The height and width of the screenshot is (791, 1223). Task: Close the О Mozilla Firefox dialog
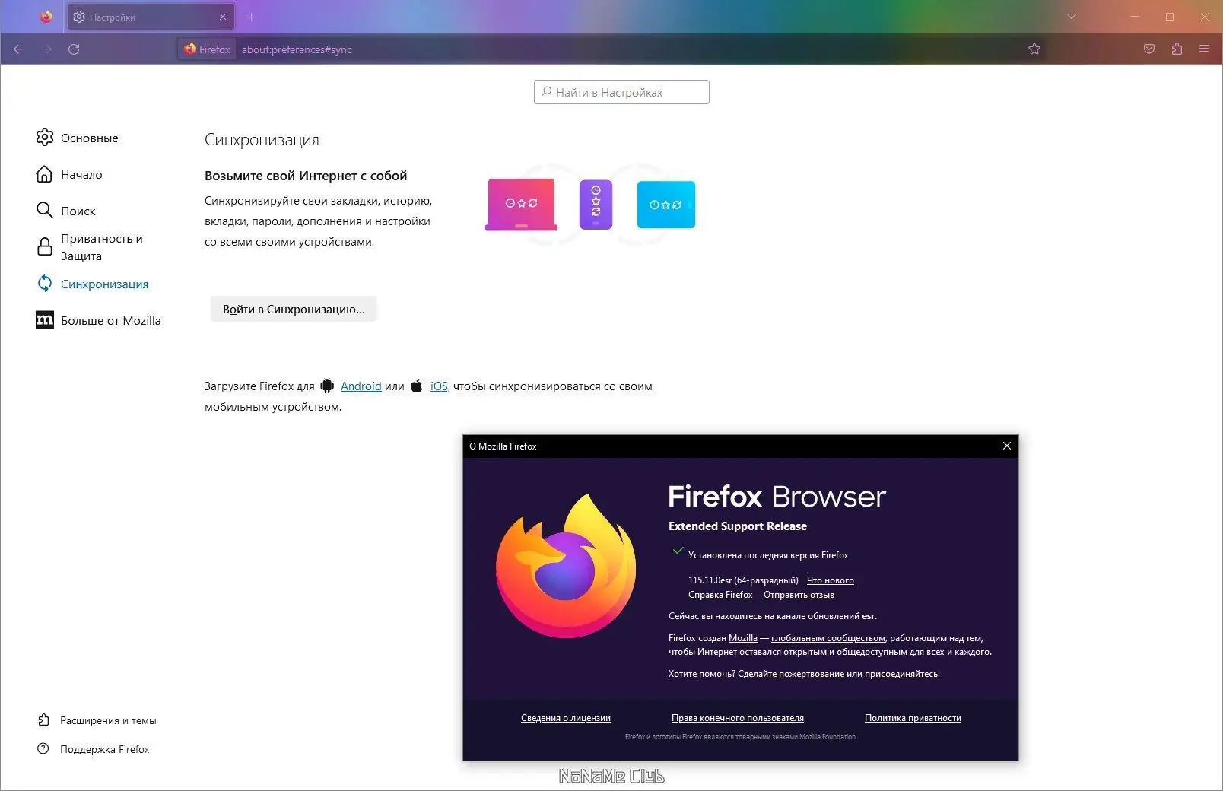tap(1007, 446)
